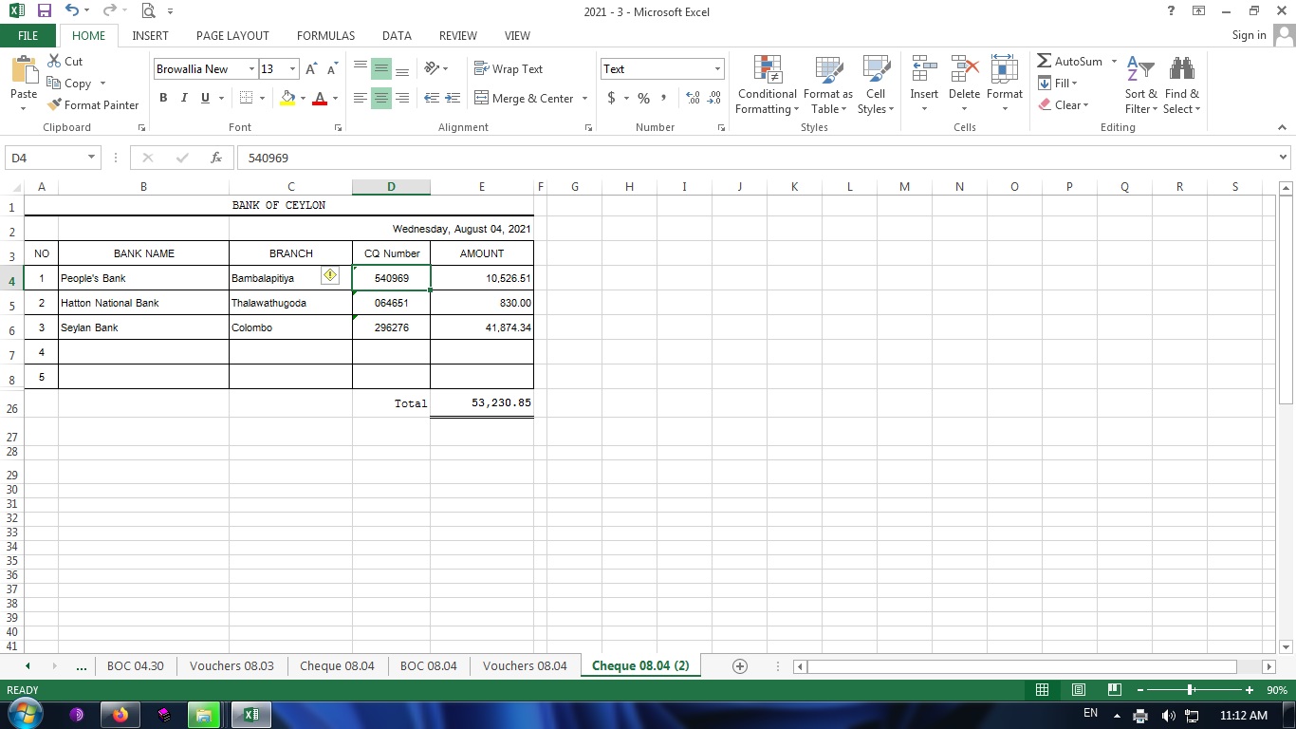The width and height of the screenshot is (1296, 729).
Task: Switch to the FORMULAS ribbon tab
Action: [325, 35]
